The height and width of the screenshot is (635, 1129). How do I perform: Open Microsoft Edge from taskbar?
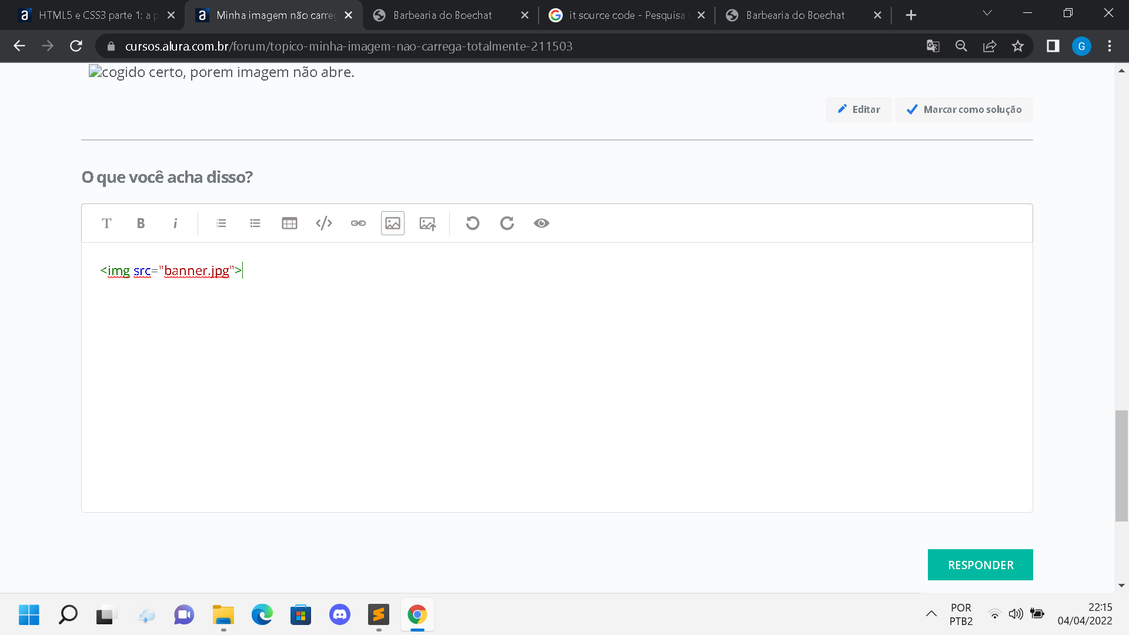point(262,615)
